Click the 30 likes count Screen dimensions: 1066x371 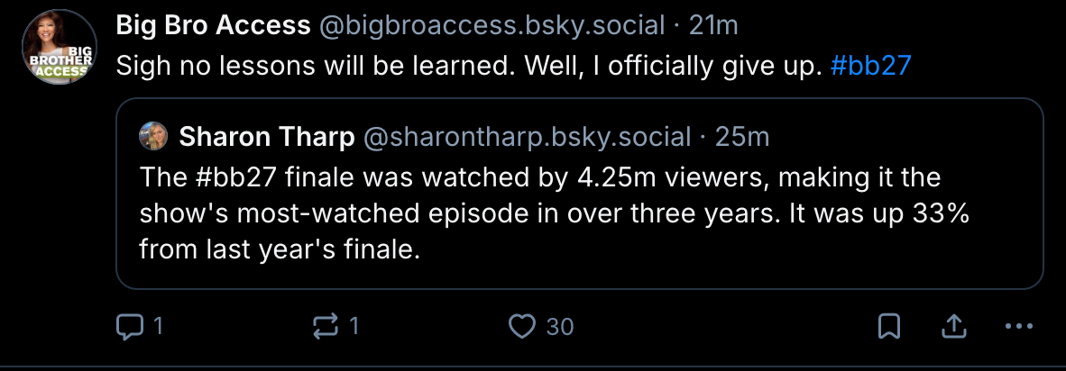[560, 326]
